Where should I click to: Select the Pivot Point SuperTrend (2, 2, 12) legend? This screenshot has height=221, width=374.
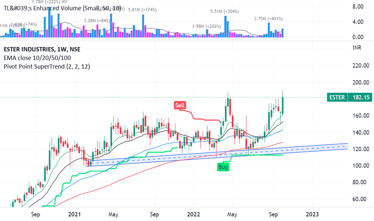click(47, 66)
